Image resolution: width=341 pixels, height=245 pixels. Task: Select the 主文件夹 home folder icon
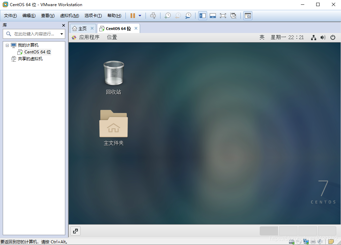point(114,128)
